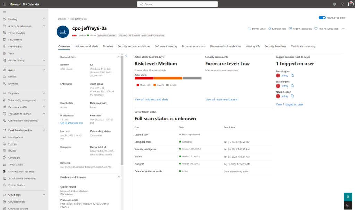Click the red Medium alerts bar segment
Image resolution: width=355 pixels, height=210 pixels.
[144, 78]
